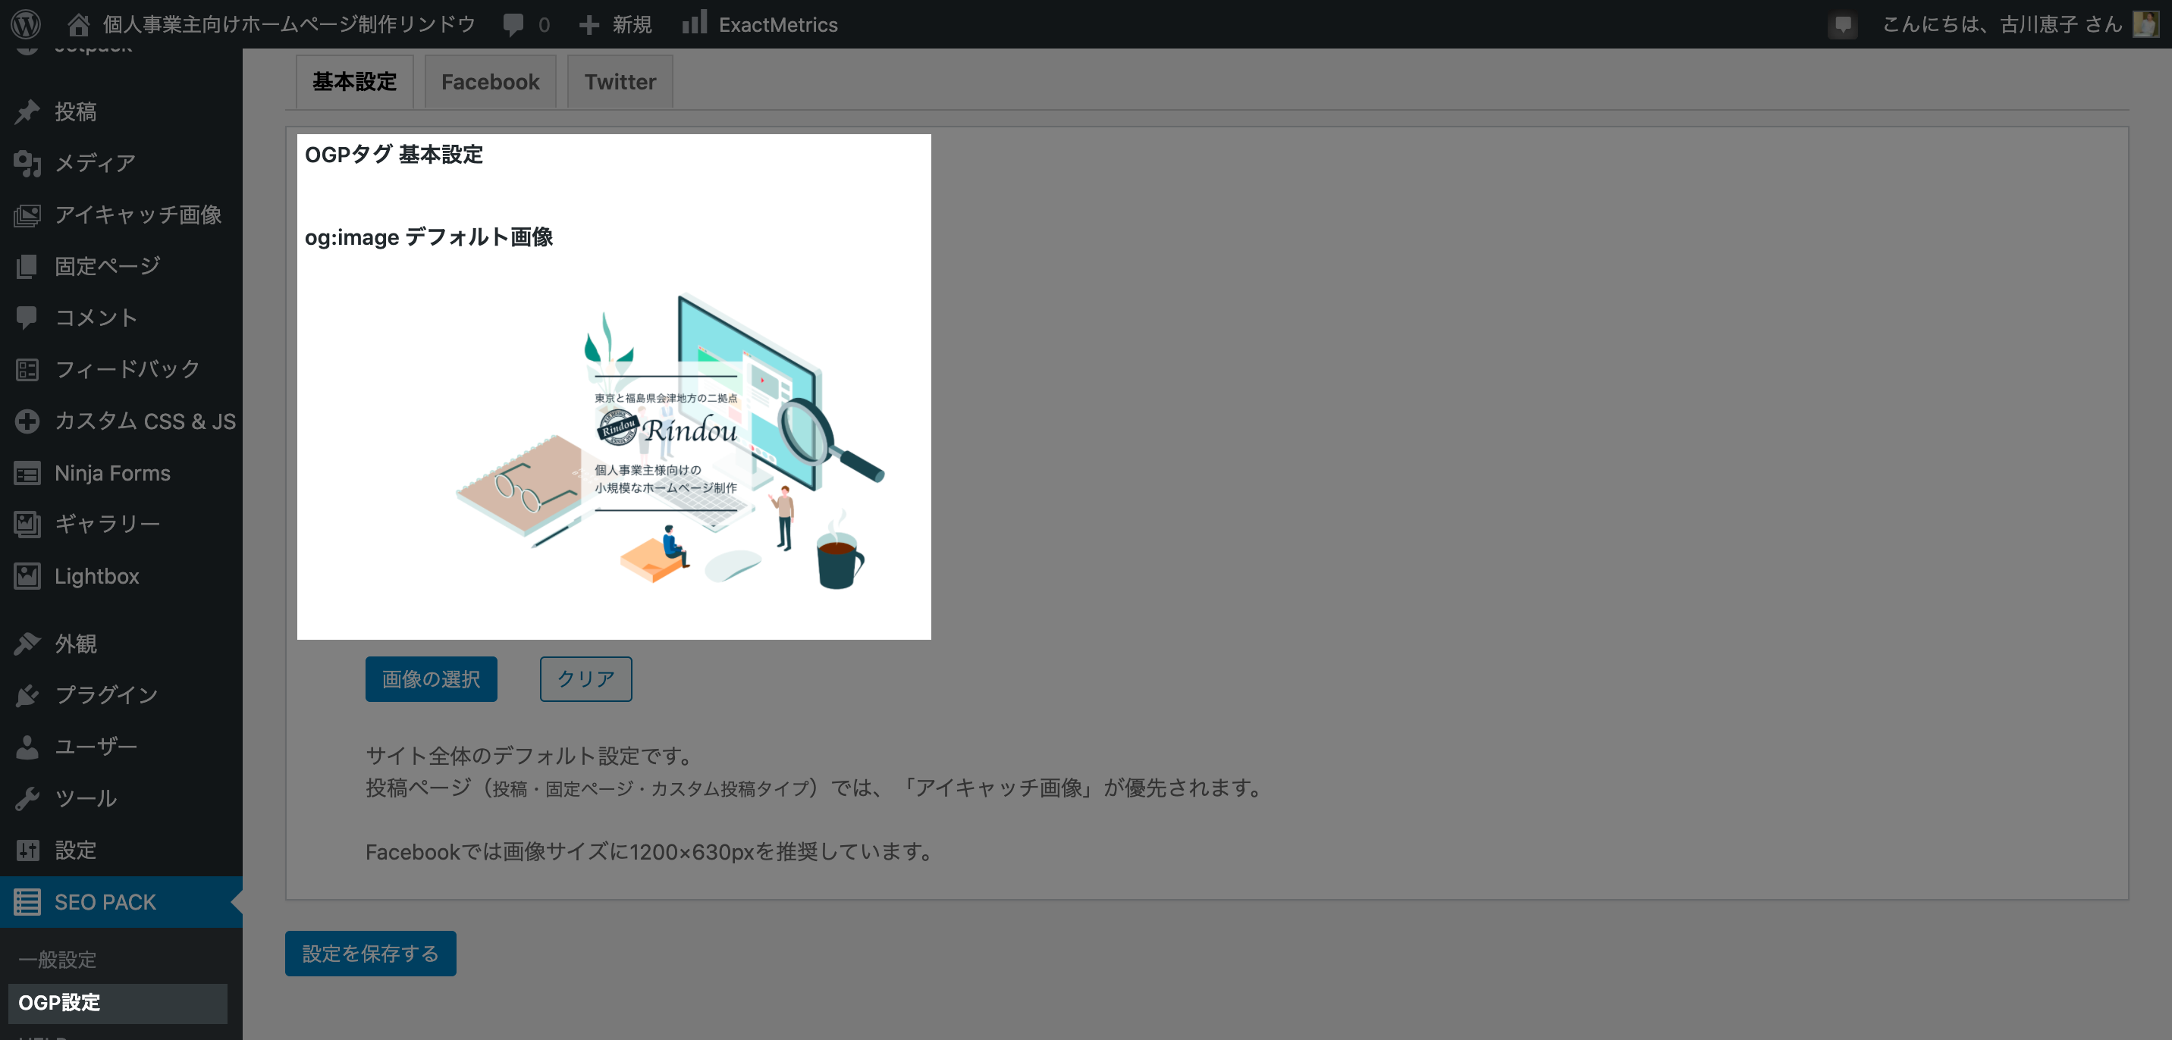The image size is (2172, 1040).
Task: Open comments bubble icon in admin bar
Action: pyautogui.click(x=513, y=24)
